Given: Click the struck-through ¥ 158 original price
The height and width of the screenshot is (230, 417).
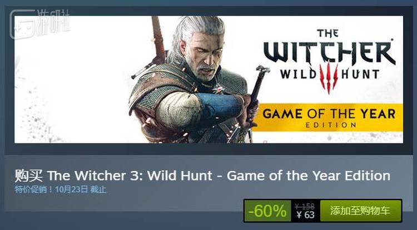Looking at the screenshot, I should pos(305,206).
